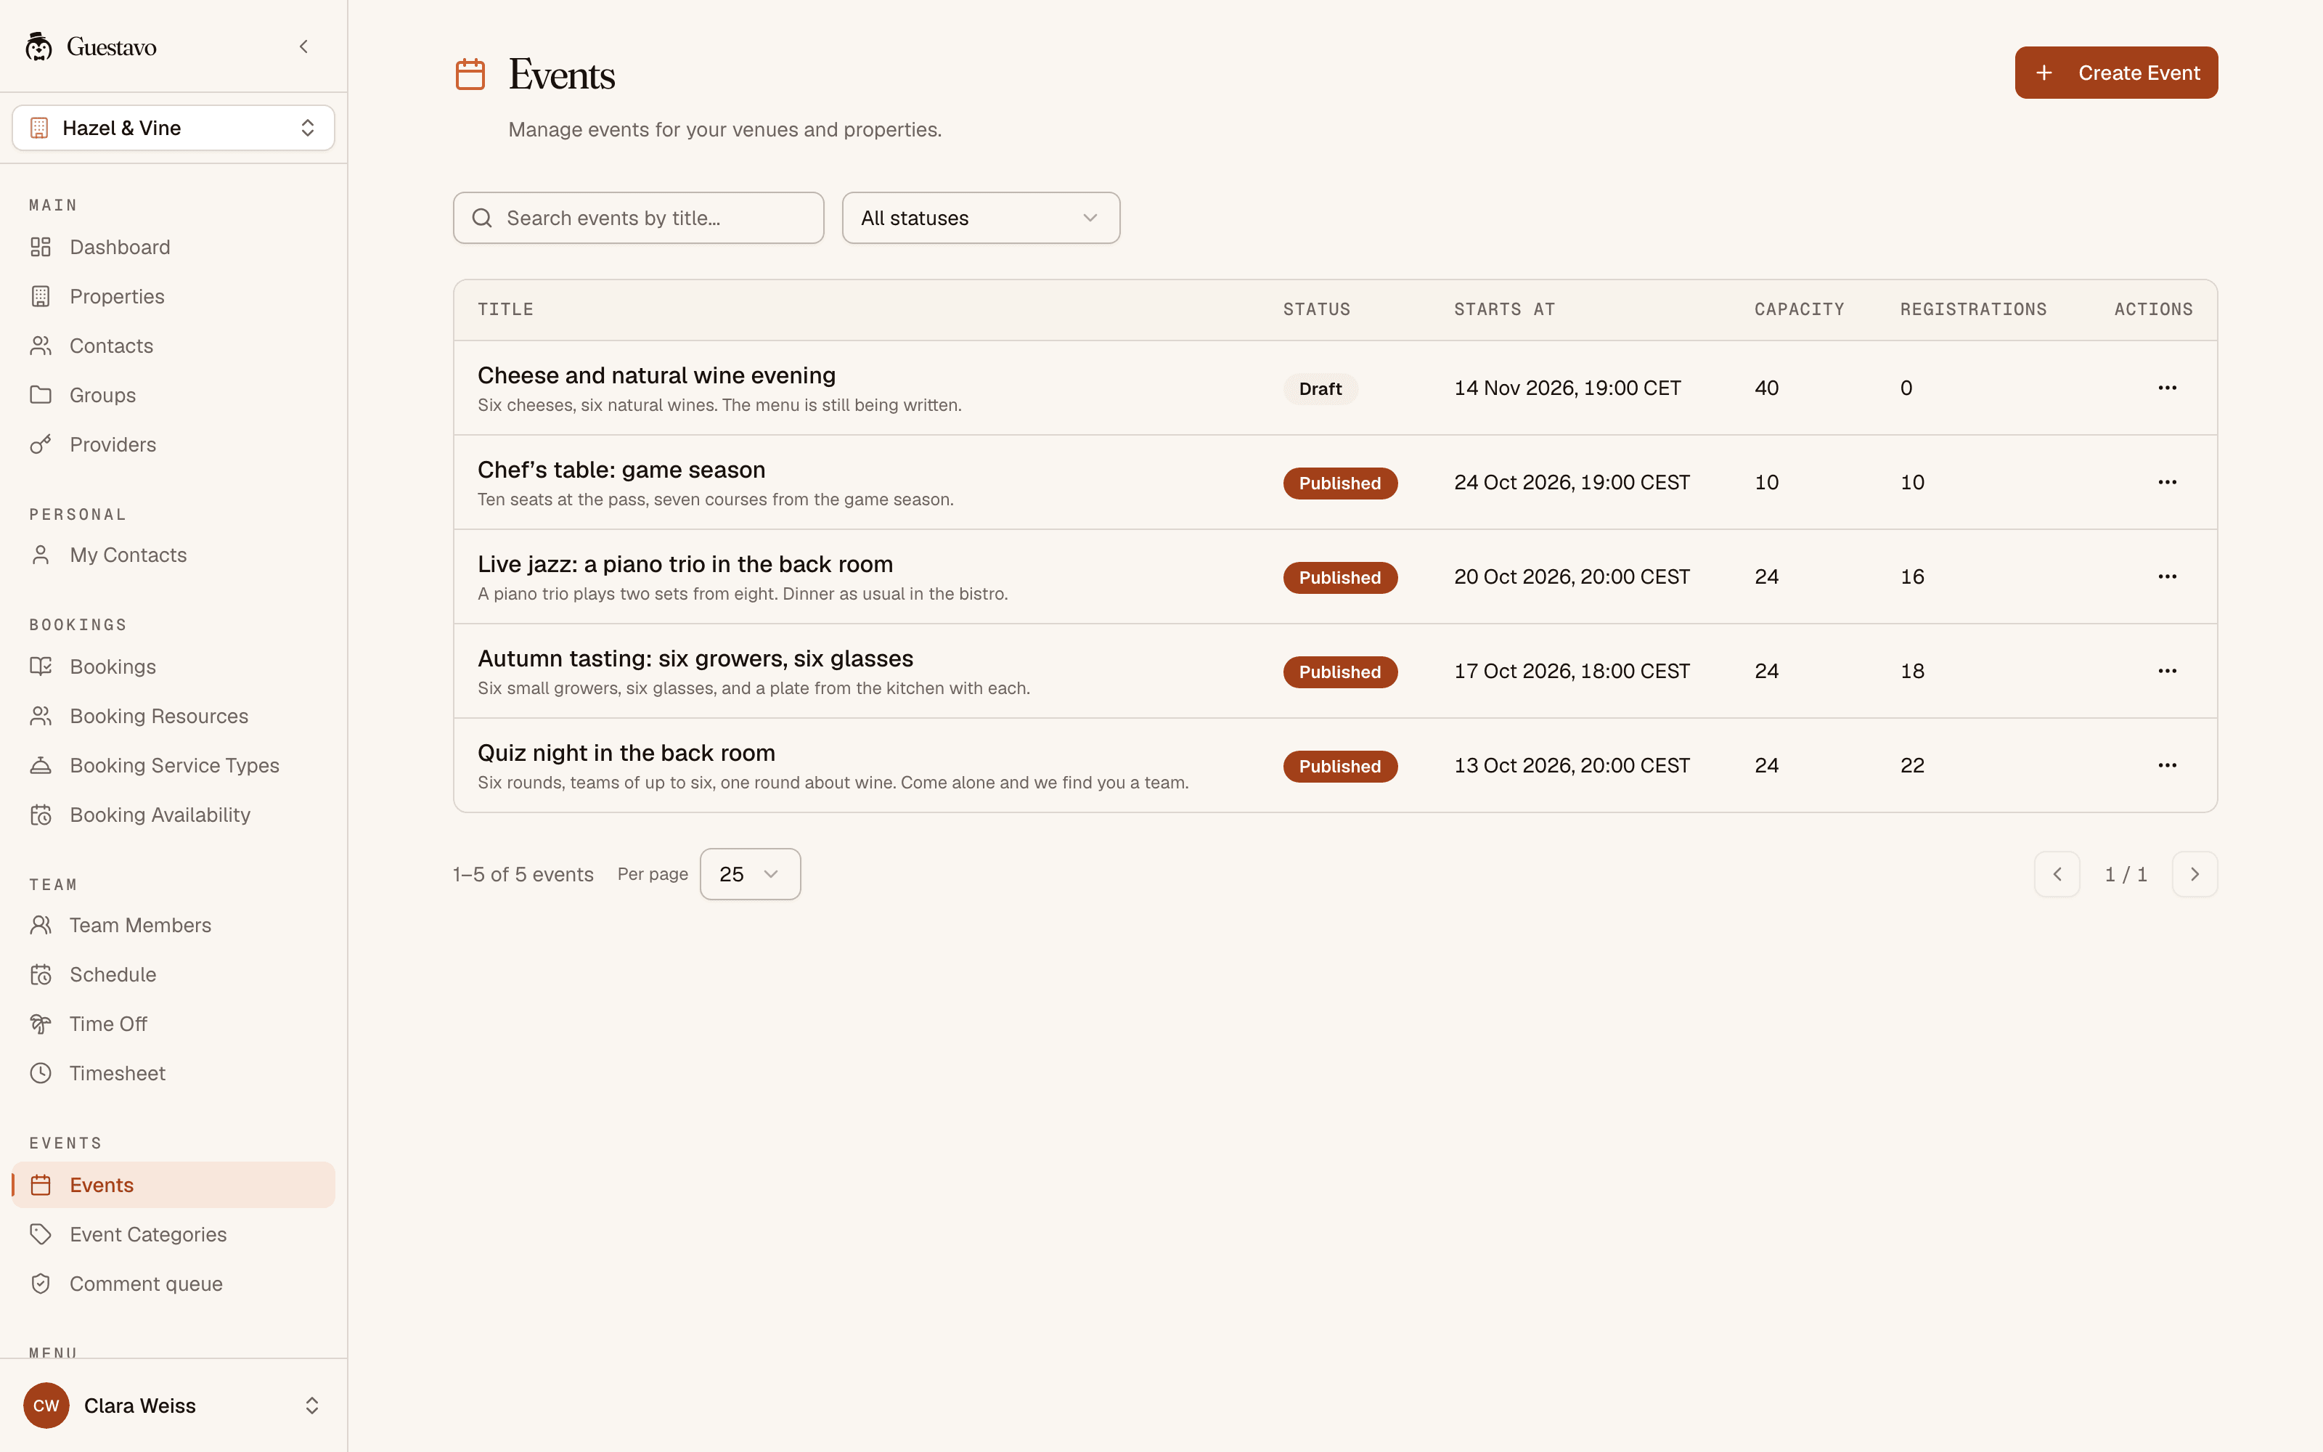Go to next page of events
Viewport: 2323px width, 1452px height.
(2195, 874)
